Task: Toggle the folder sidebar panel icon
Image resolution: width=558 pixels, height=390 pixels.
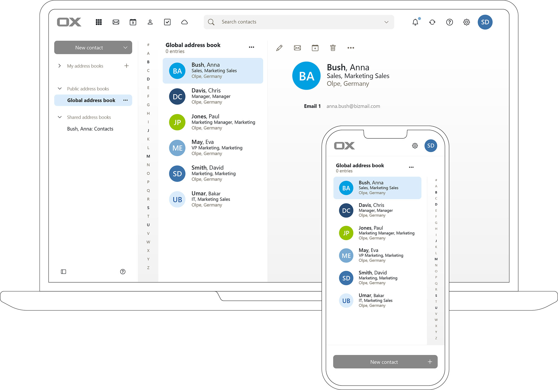Action: [x=63, y=272]
